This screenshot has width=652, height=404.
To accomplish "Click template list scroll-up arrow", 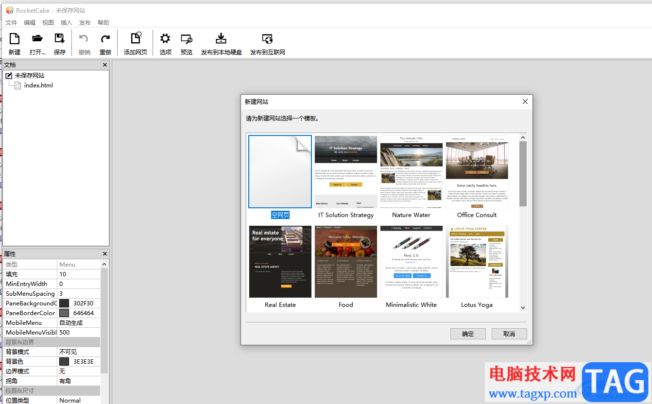I will tap(523, 137).
